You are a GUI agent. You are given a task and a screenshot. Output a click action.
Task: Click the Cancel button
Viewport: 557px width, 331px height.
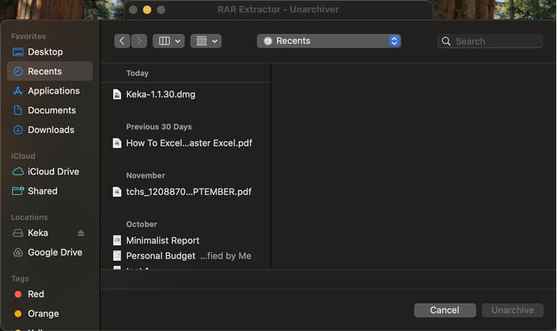444,310
